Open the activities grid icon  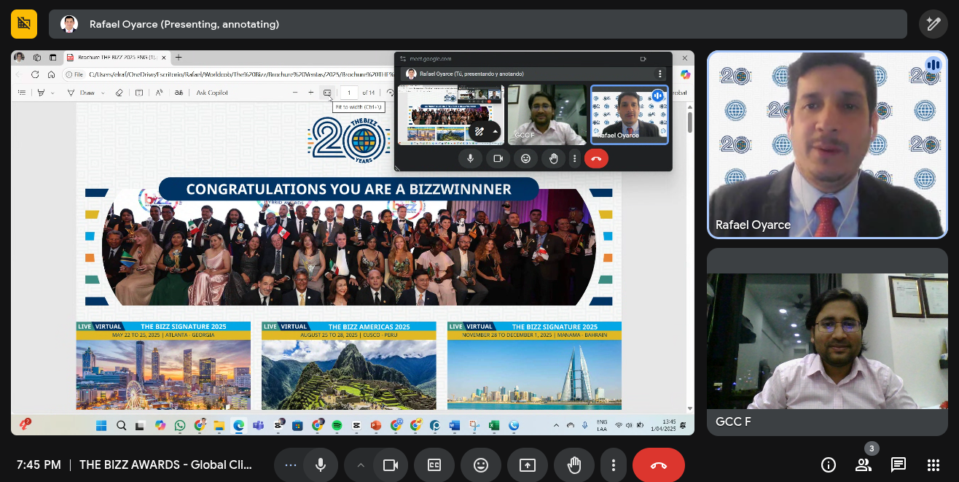click(933, 464)
